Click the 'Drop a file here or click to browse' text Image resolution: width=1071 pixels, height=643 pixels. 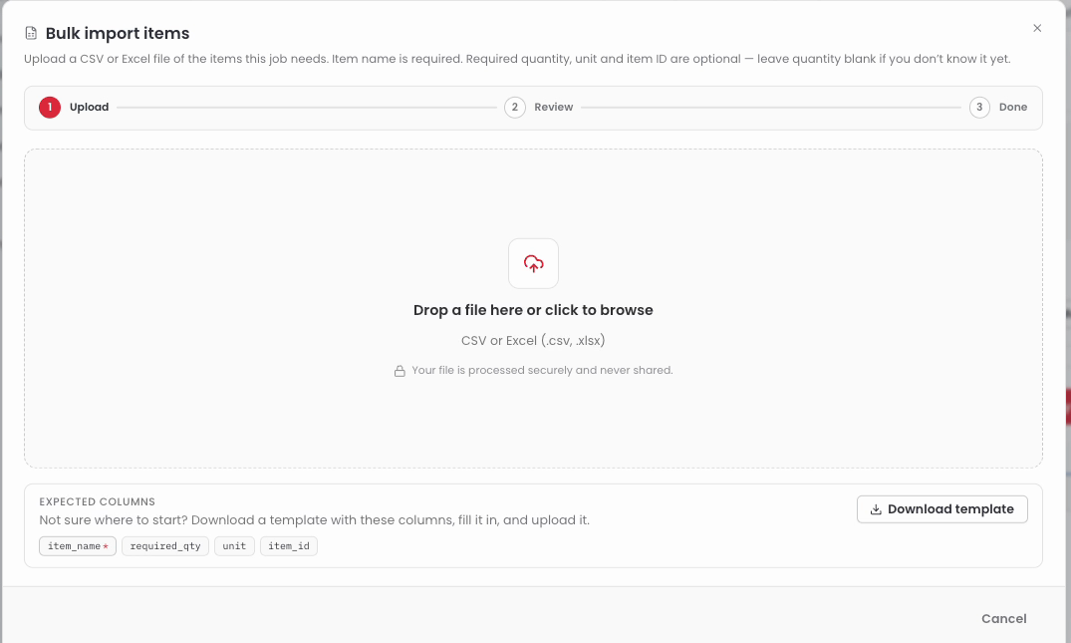point(533,310)
